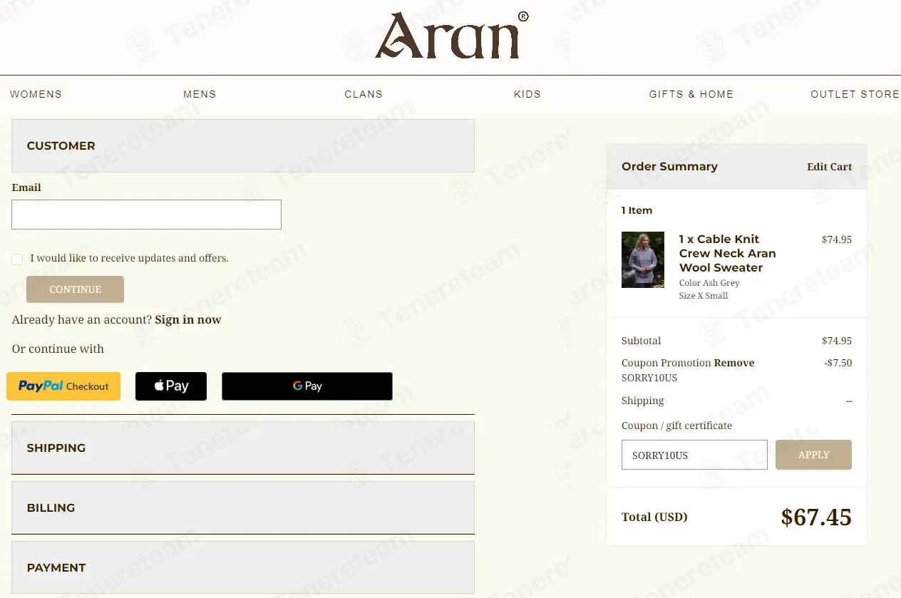Open the KIDS menu

[527, 94]
